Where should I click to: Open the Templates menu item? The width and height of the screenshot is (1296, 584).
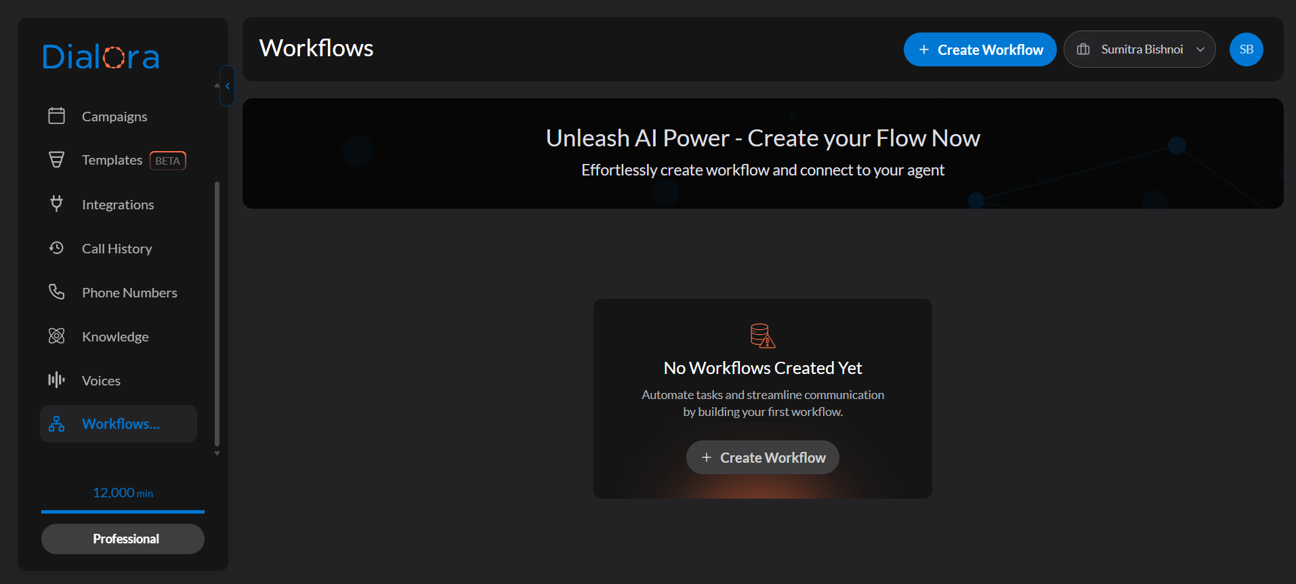pyautogui.click(x=112, y=160)
